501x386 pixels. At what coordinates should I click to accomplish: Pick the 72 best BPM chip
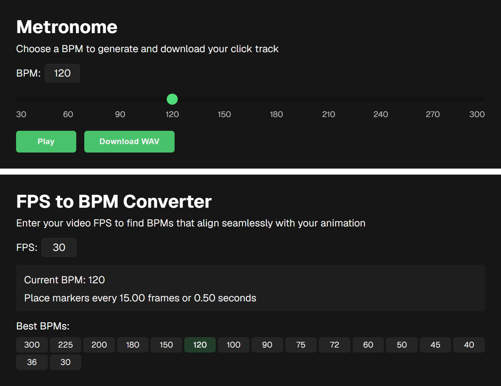[334, 345]
